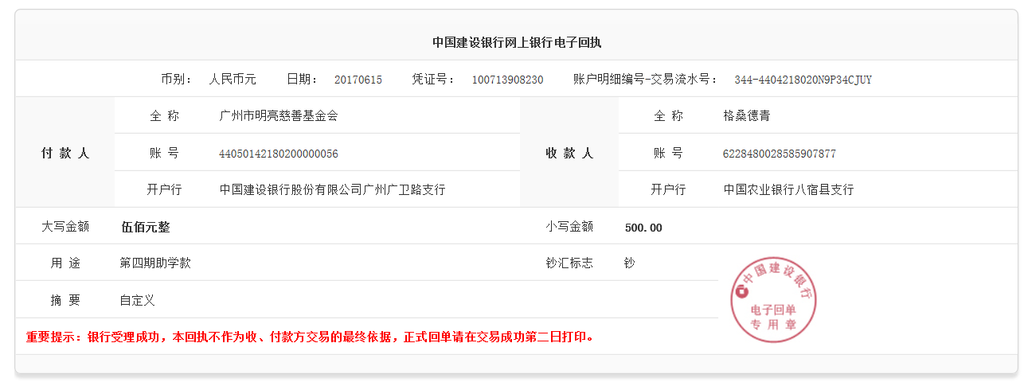This screenshot has width=1024, height=382.
Task: Click the title 中国建设银行网上银行电子回执
Action: (517, 42)
